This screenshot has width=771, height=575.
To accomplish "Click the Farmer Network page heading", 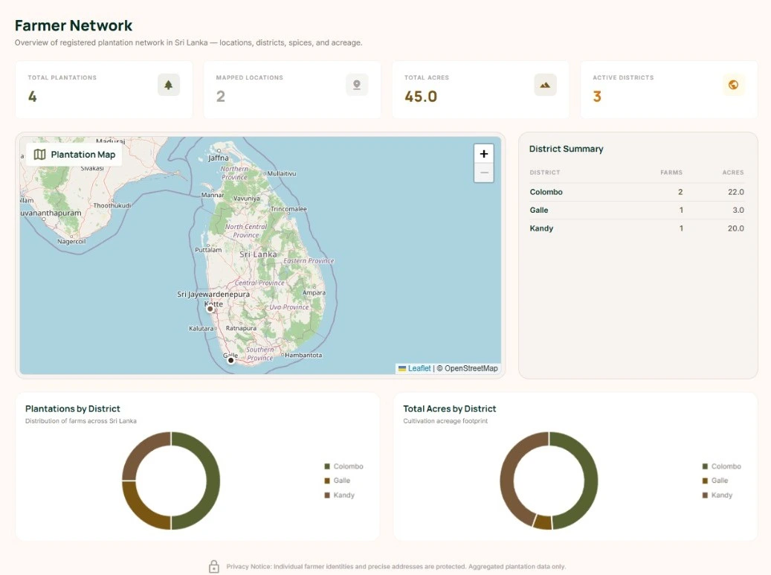I will pyautogui.click(x=74, y=25).
